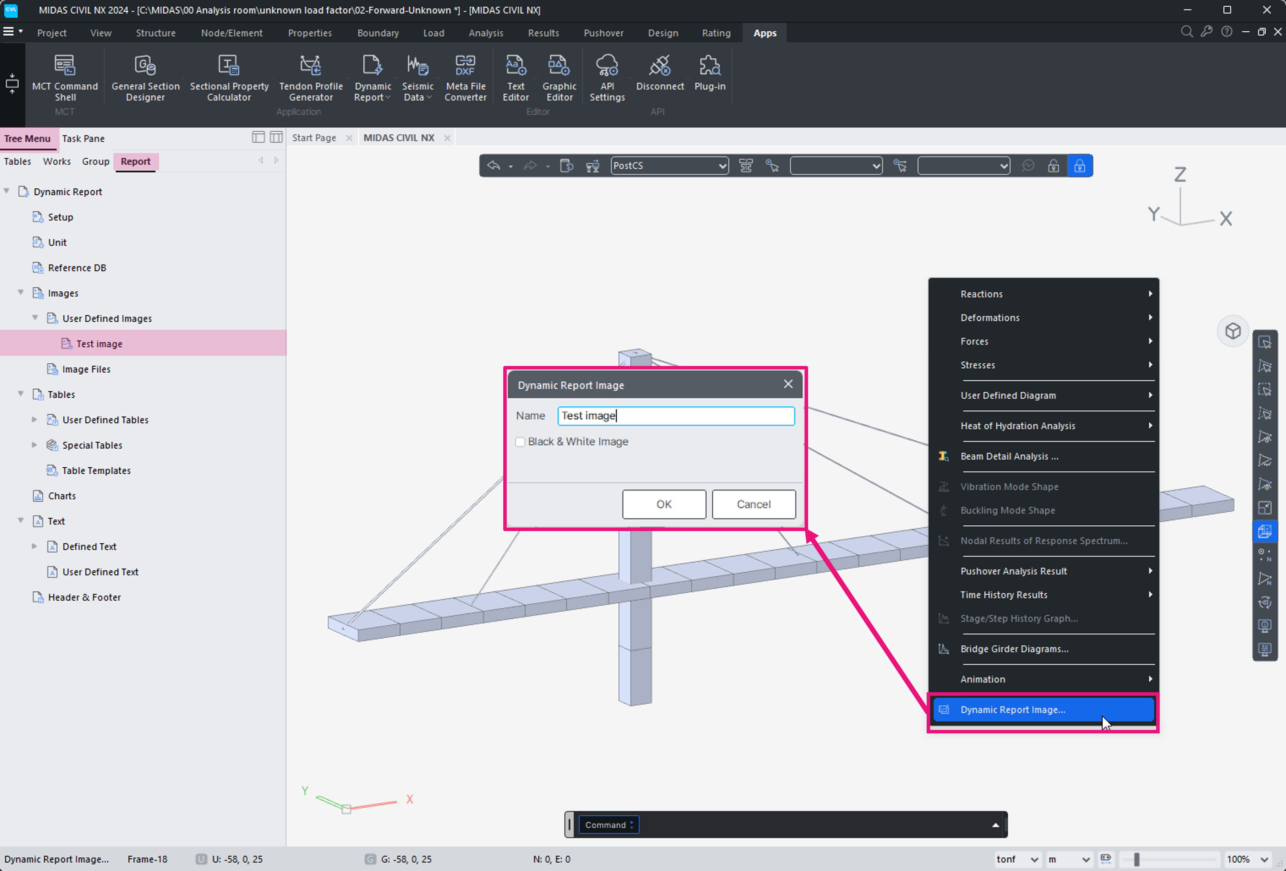Check the Black & White Image checkbox
The image size is (1286, 871).
pos(519,442)
